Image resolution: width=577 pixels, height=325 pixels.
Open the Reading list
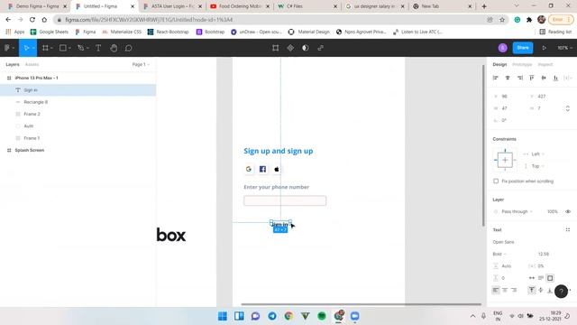click(555, 32)
